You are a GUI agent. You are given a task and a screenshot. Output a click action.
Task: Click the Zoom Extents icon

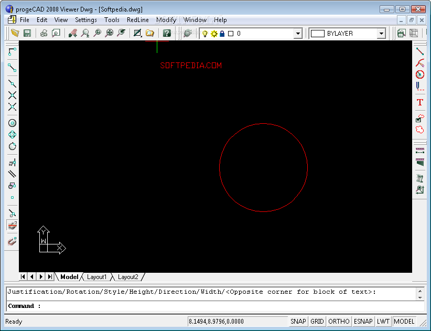110,33
